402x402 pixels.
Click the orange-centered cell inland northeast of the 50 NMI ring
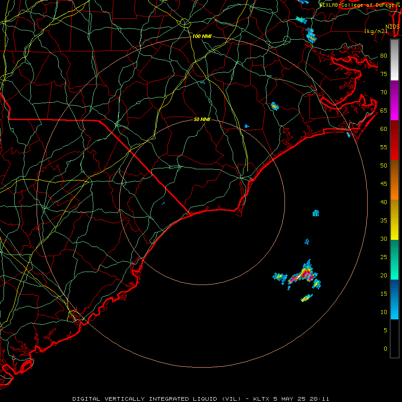coord(275,106)
